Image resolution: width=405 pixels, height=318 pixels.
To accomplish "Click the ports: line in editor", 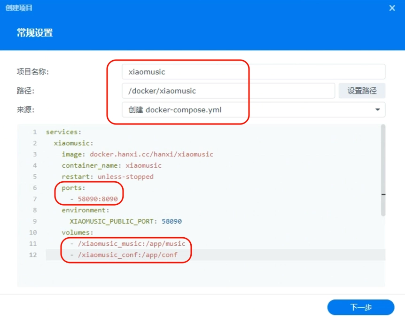I will click(x=73, y=188).
